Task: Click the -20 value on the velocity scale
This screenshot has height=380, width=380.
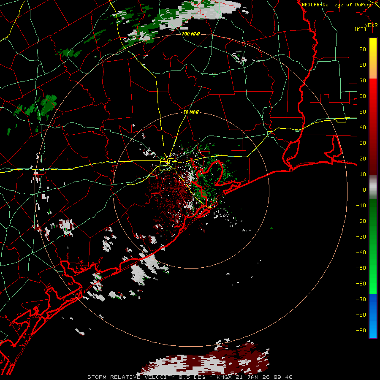Action: tap(361, 221)
